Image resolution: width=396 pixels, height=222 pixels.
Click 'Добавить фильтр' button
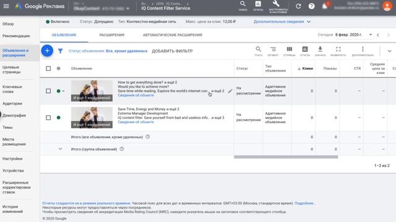coord(172,51)
